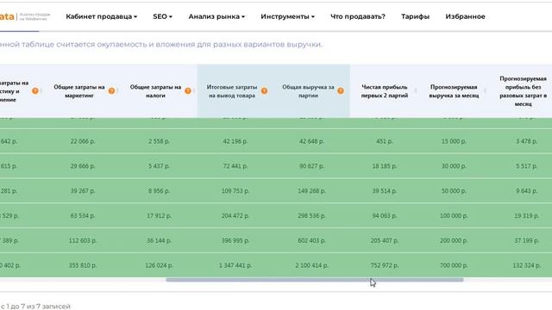Select cell 3 478 р. forecast profit
The height and width of the screenshot is (310, 552).
[x=527, y=141]
